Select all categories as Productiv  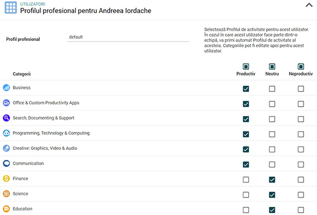point(246,66)
